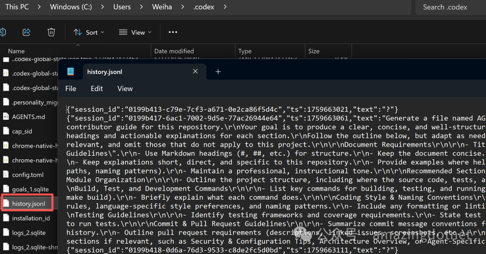This screenshot has width=486, height=254.
Task: Expand chevron after .codex breadcrumb
Action: [x=225, y=7]
